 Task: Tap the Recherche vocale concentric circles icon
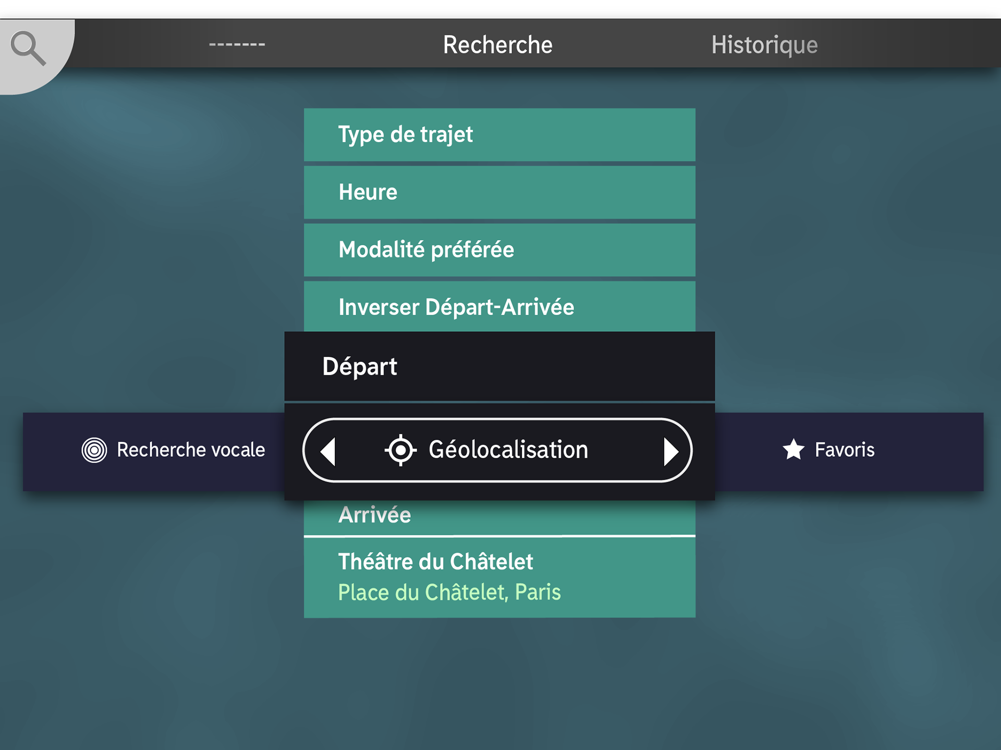click(x=94, y=450)
